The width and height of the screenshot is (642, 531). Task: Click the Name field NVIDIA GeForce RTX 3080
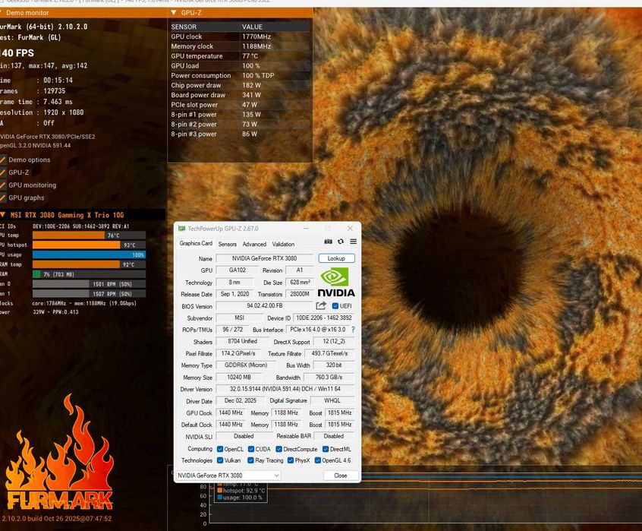tap(265, 258)
